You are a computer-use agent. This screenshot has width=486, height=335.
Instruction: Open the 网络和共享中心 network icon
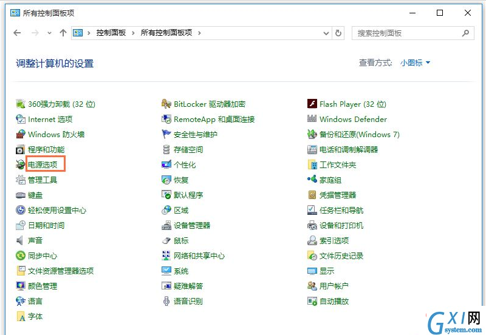pos(166,255)
